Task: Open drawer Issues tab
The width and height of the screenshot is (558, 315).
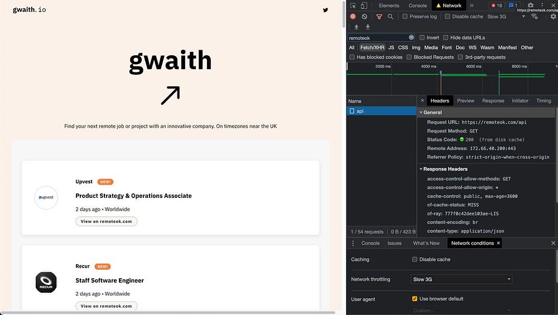Action: click(395, 243)
